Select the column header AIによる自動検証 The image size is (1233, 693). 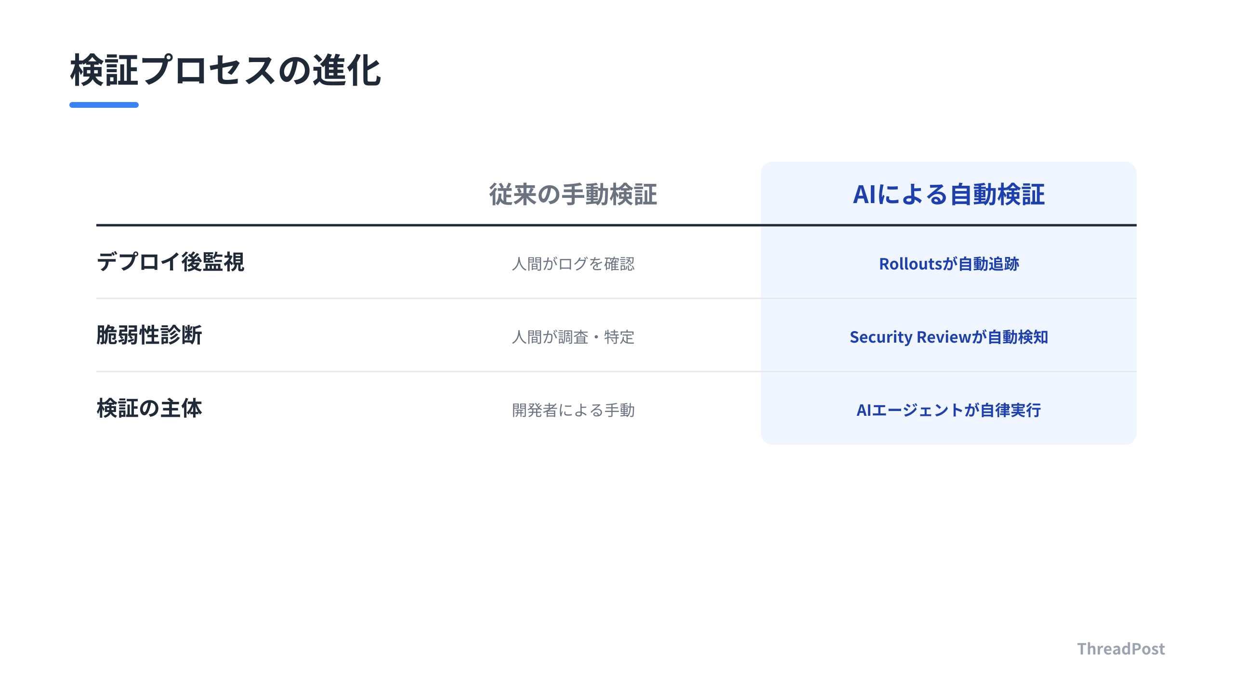[949, 194]
